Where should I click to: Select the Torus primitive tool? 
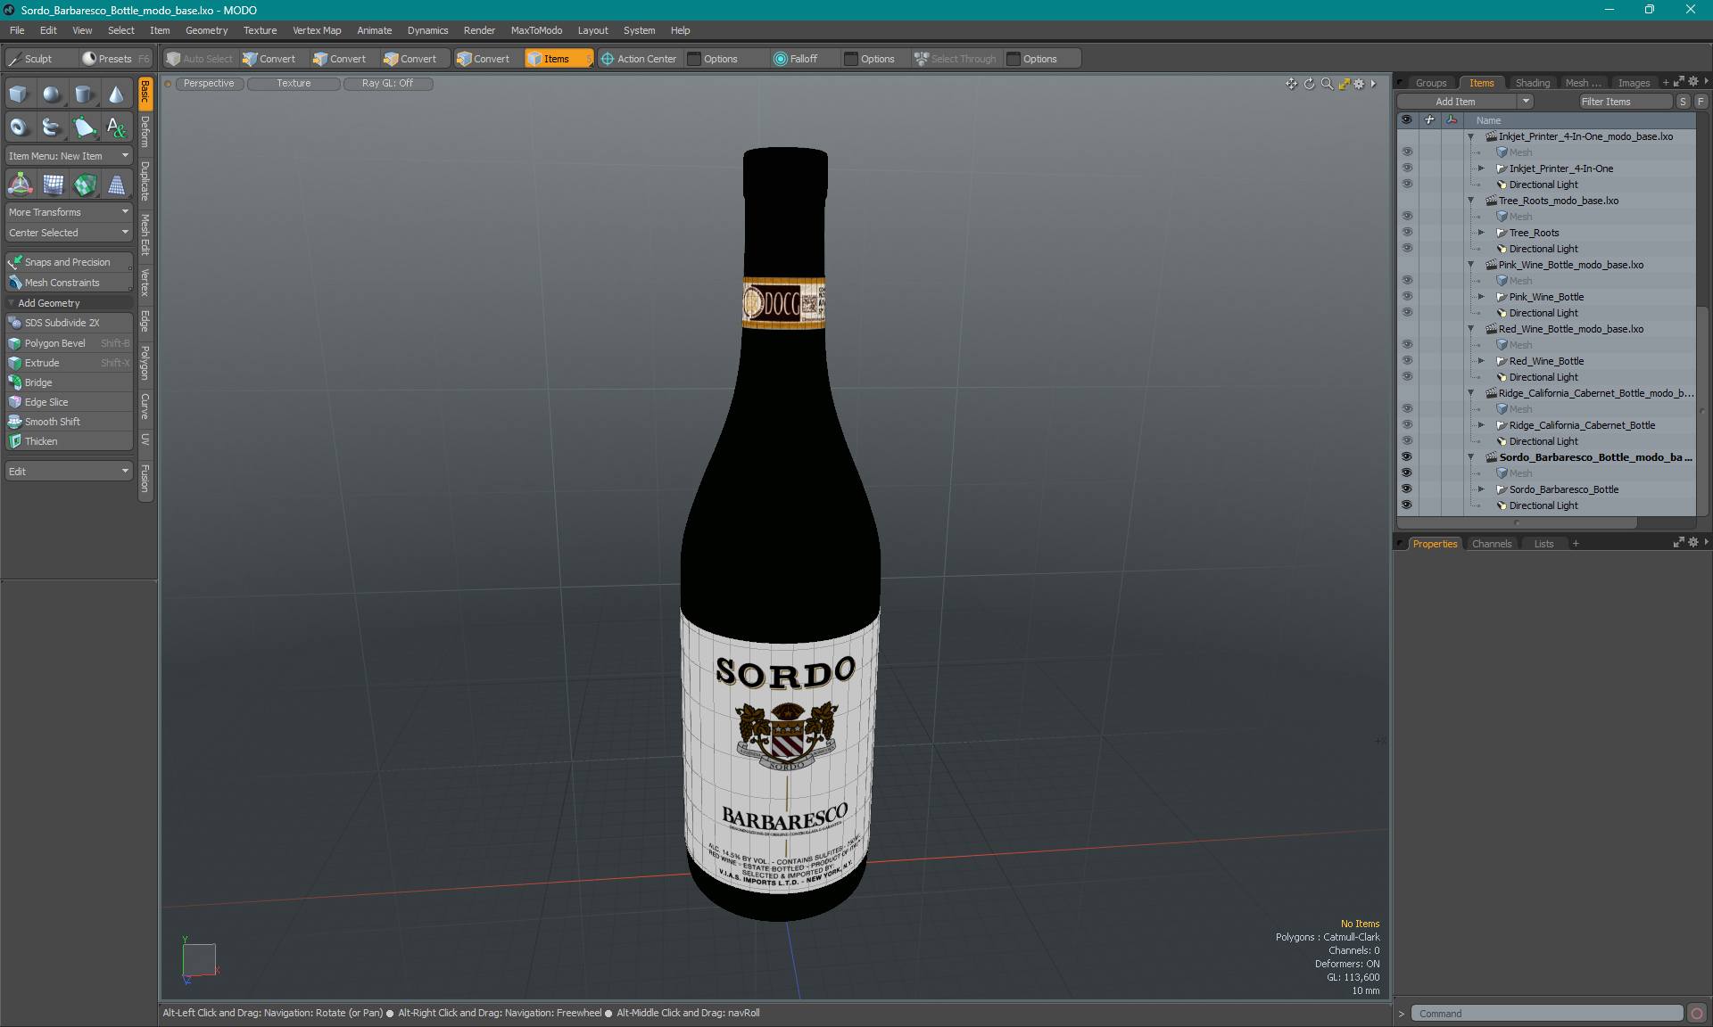coord(19,127)
